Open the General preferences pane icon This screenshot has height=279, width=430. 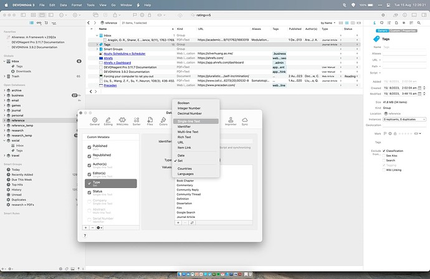click(x=95, y=121)
